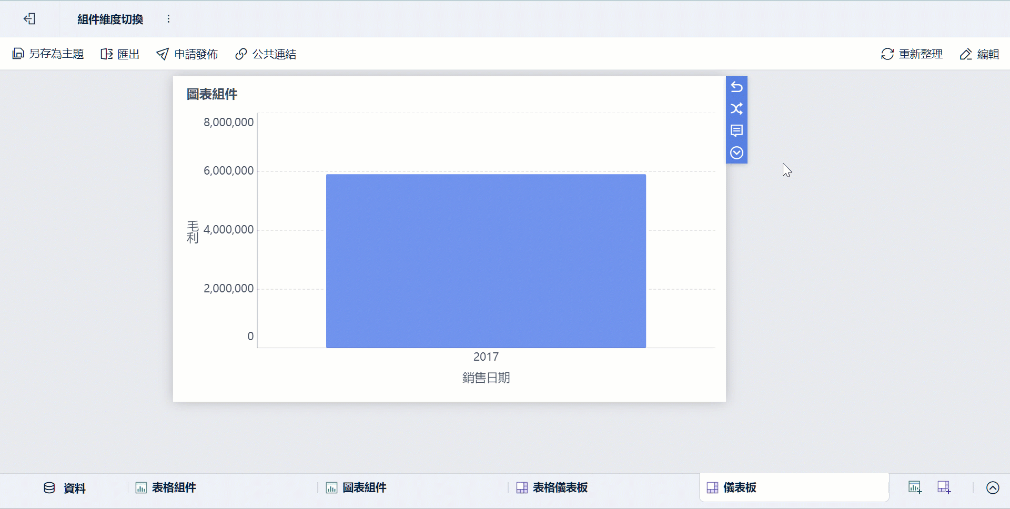Click the back exit arrow icon
Viewport: 1010px width, 509px height.
point(30,18)
